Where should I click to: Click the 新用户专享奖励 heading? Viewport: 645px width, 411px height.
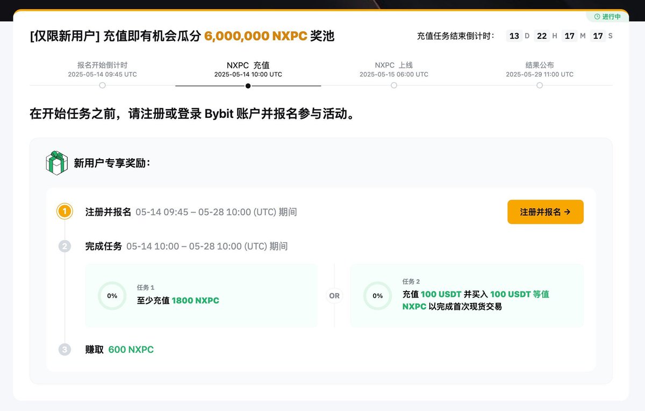tap(112, 163)
